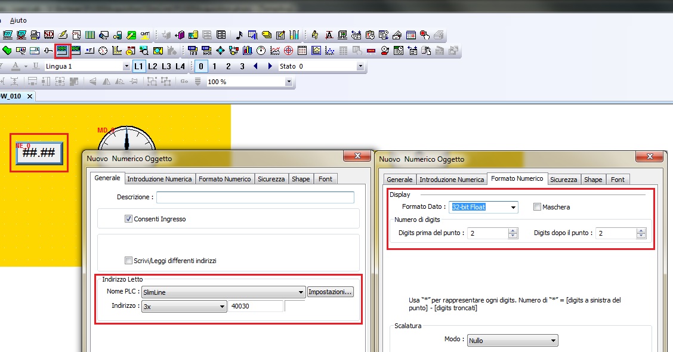The image size is (673, 352).
Task: Switch to language L2
Action: 153,66
